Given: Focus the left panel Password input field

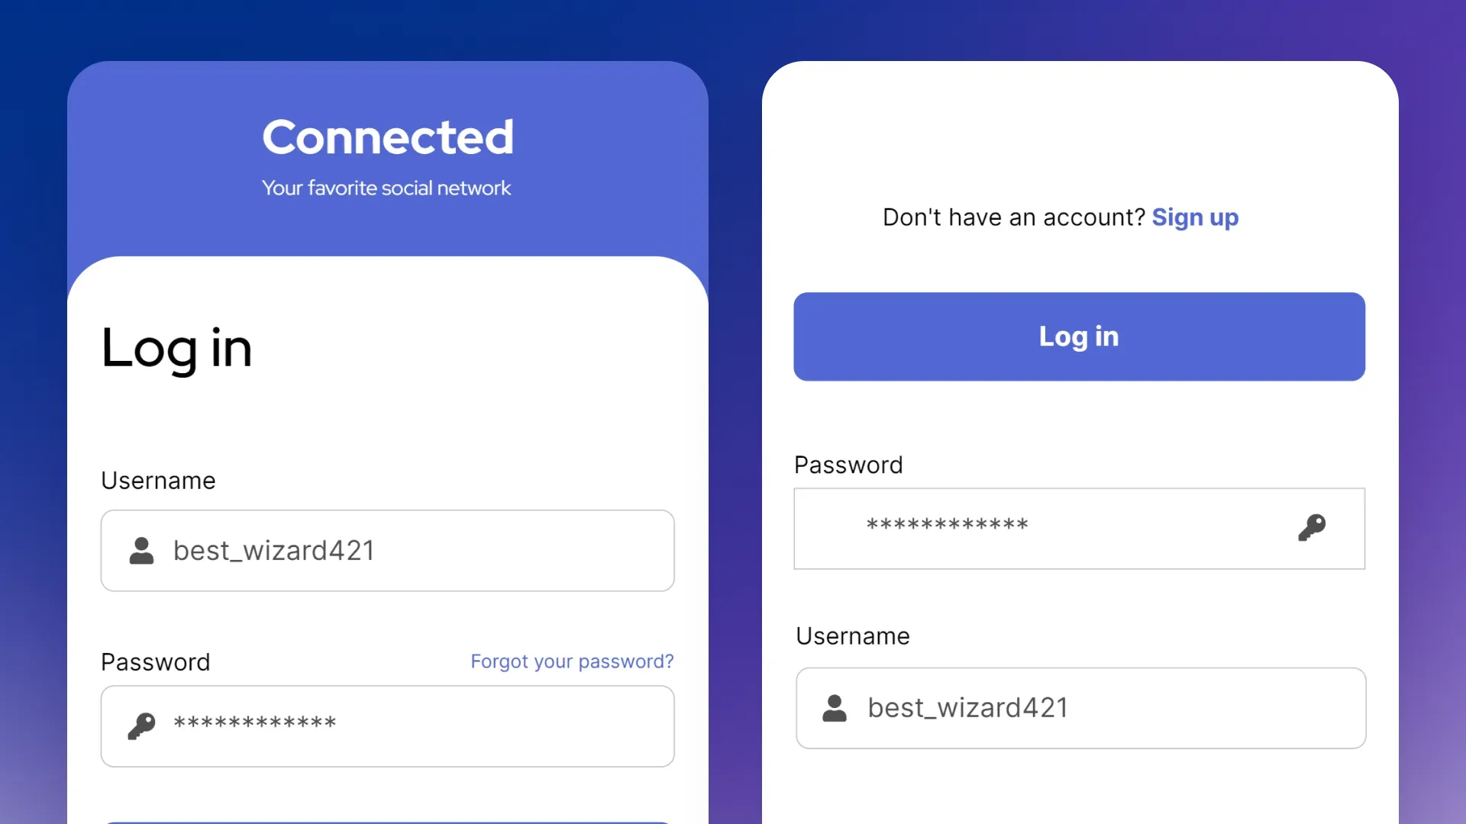Looking at the screenshot, I should click(x=387, y=726).
